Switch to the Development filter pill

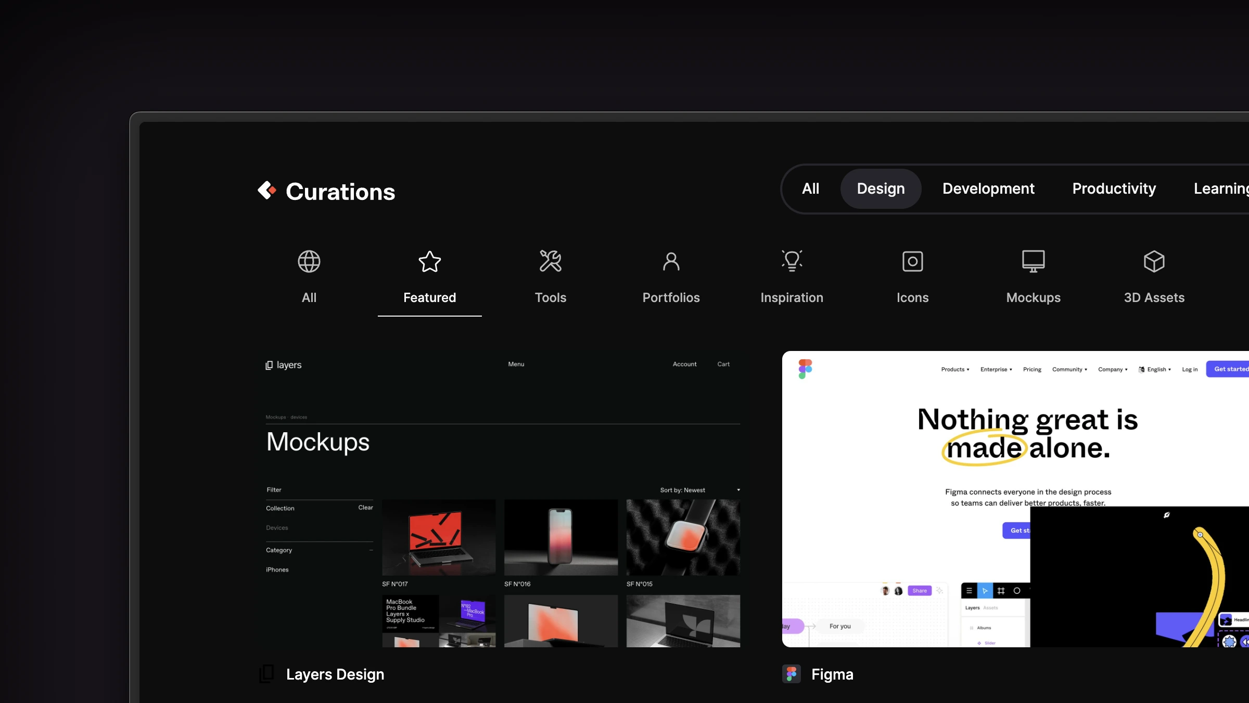[988, 189]
